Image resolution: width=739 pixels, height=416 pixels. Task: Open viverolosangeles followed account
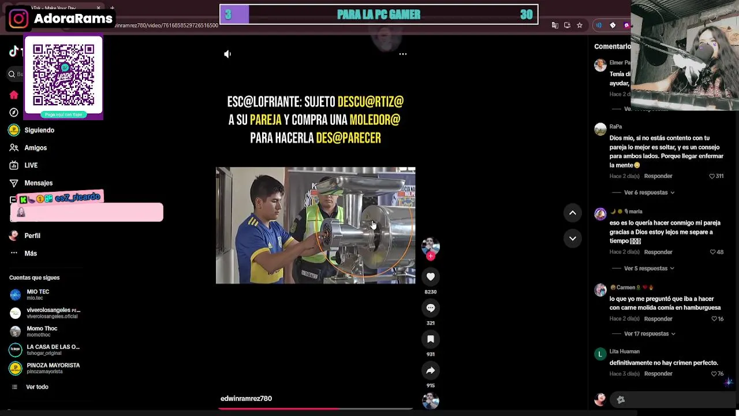45,313
